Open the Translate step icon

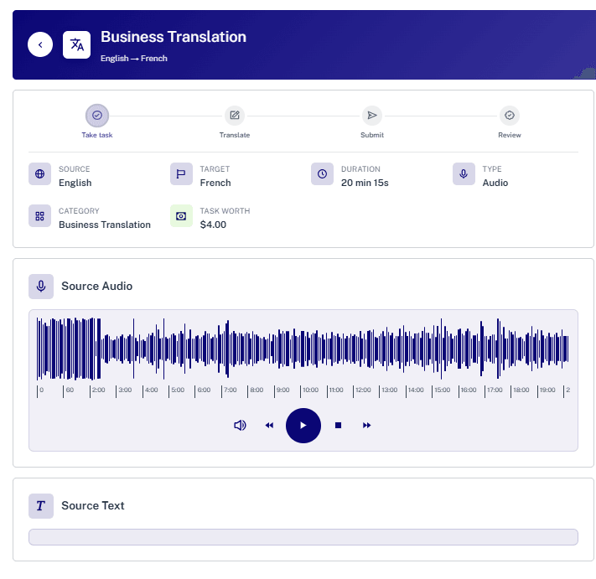click(x=235, y=116)
